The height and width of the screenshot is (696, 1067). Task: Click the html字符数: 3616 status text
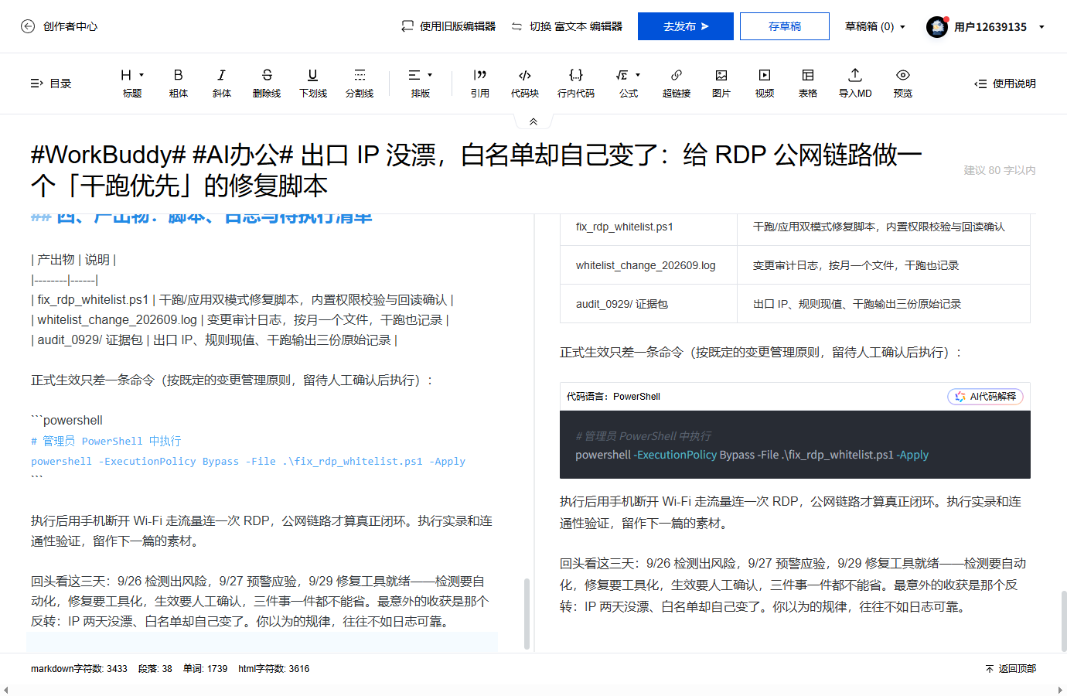click(x=274, y=669)
